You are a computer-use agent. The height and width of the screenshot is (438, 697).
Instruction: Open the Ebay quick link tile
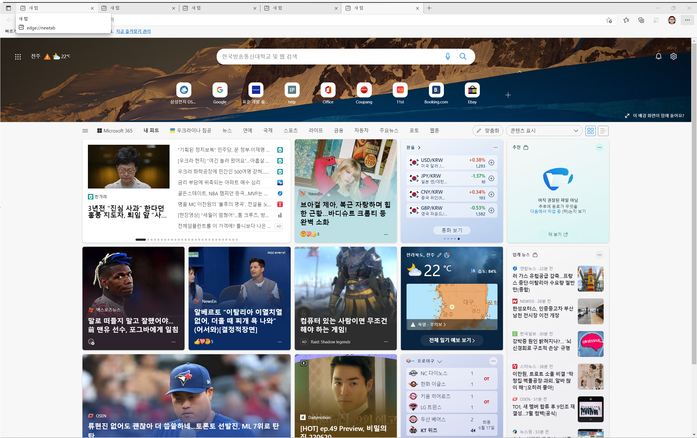pyautogui.click(x=472, y=90)
